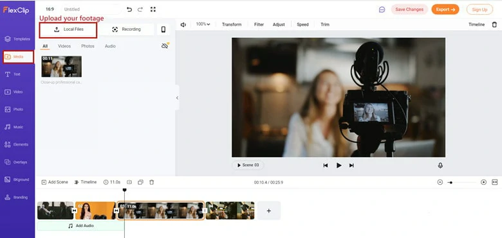Viewport: 502px width, 238px height.
Task: Open the chat feedback icon
Action: click(382, 10)
